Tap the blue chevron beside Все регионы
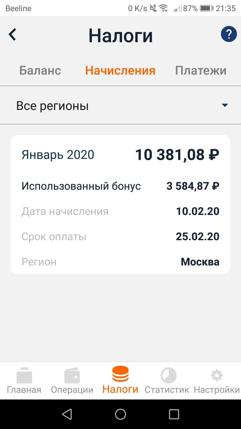The image size is (241, 429). click(225, 105)
